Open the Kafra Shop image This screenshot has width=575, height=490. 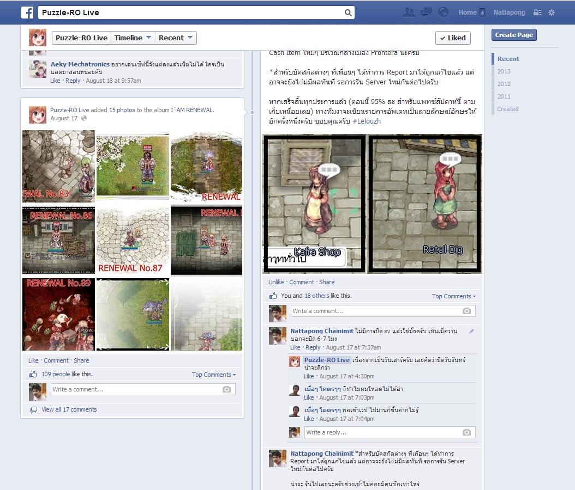coord(314,204)
